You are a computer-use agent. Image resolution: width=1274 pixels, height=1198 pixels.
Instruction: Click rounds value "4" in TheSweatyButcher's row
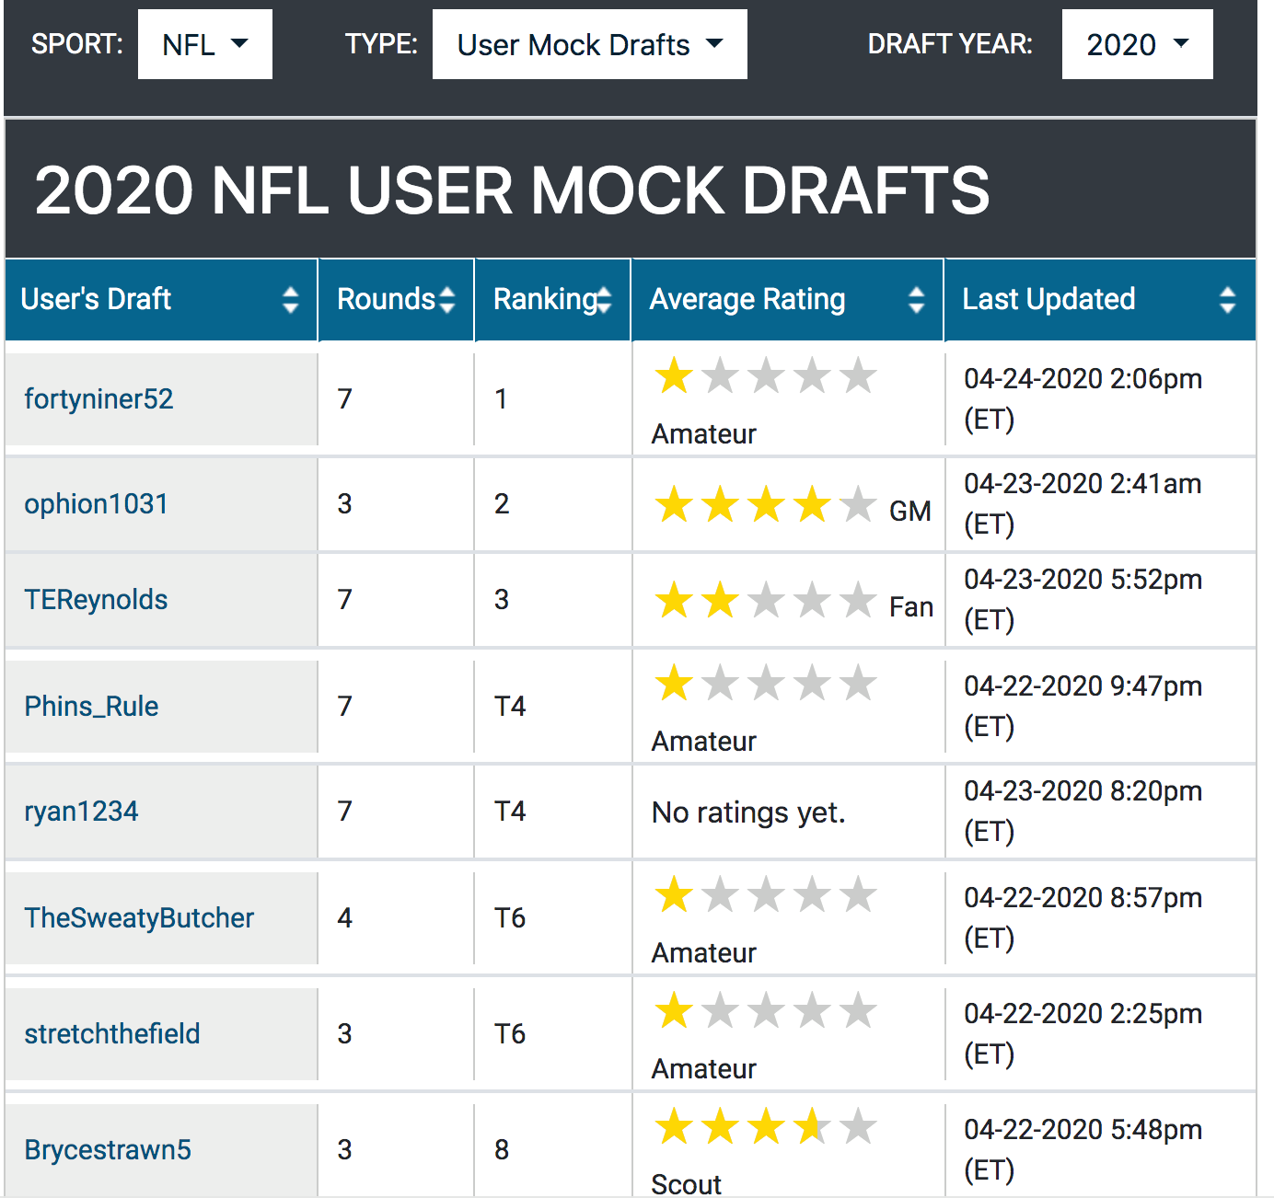pos(345,917)
